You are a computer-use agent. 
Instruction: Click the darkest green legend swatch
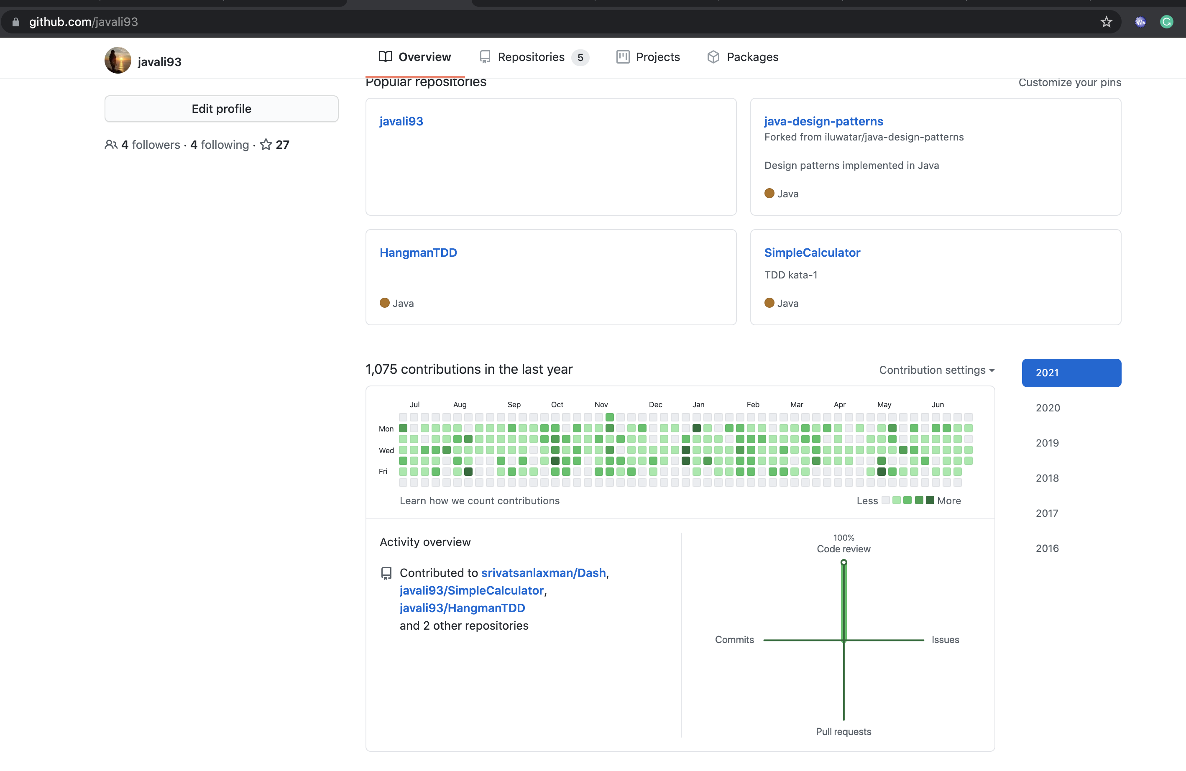click(x=930, y=500)
